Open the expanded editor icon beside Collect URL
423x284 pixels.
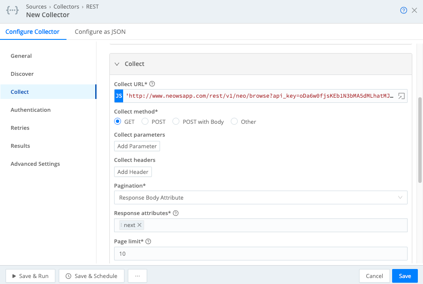pos(401,96)
